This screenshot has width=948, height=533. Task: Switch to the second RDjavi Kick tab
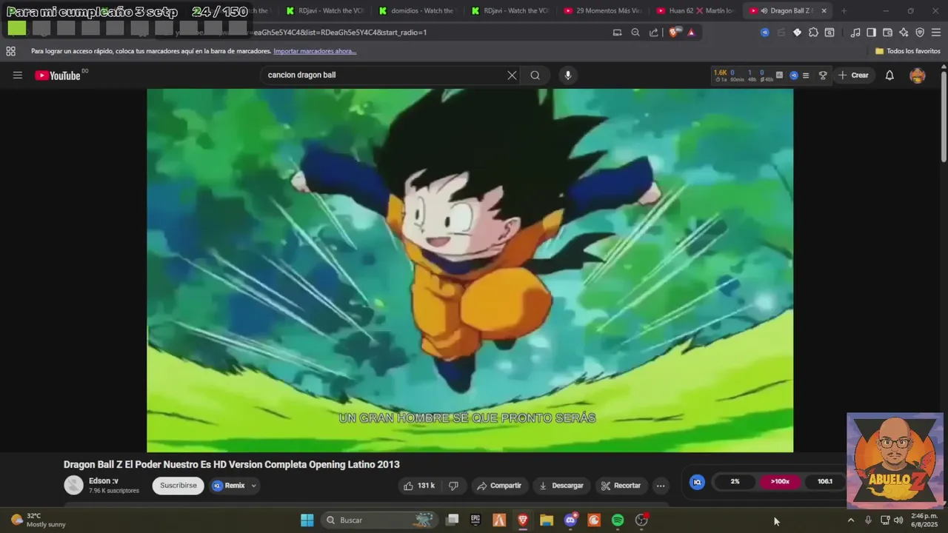tap(510, 11)
